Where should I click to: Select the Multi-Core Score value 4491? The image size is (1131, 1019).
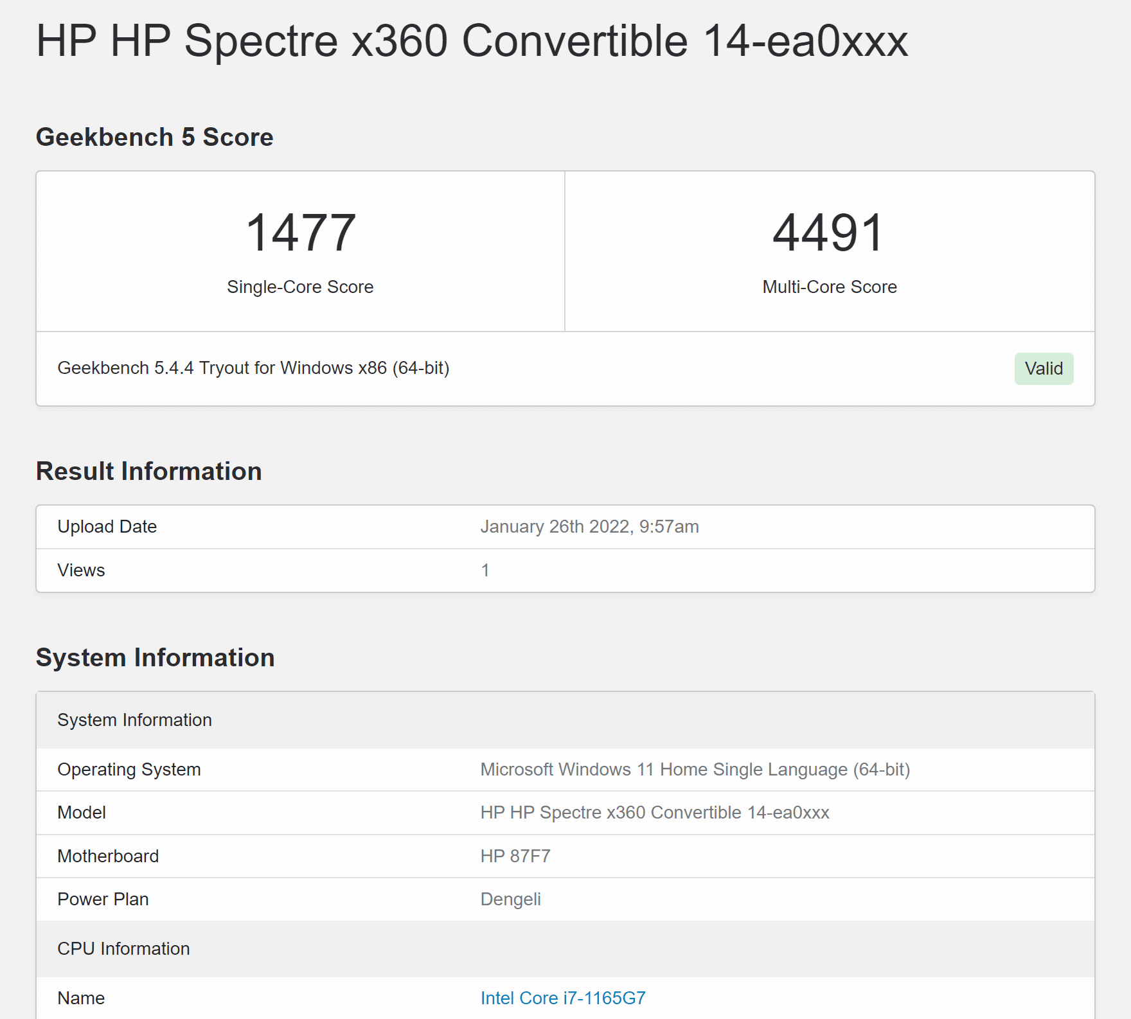click(x=828, y=233)
